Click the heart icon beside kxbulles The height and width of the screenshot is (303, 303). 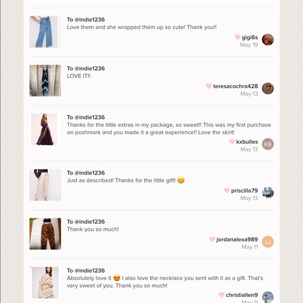232,142
